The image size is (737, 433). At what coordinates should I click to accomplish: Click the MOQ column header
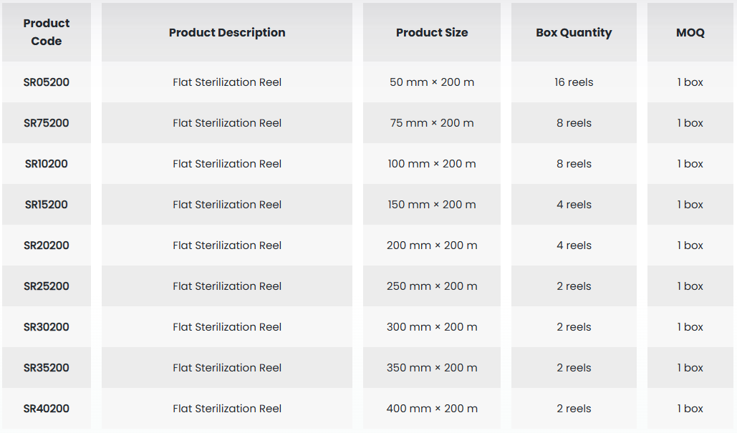pos(690,32)
